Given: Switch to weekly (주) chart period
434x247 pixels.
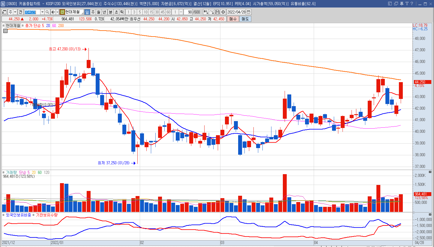Looking at the screenshot, I should coord(93,12).
